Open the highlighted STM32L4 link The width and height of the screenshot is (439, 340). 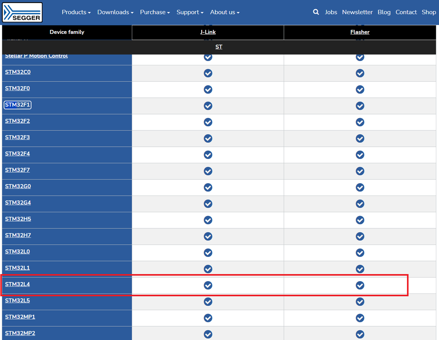click(18, 284)
